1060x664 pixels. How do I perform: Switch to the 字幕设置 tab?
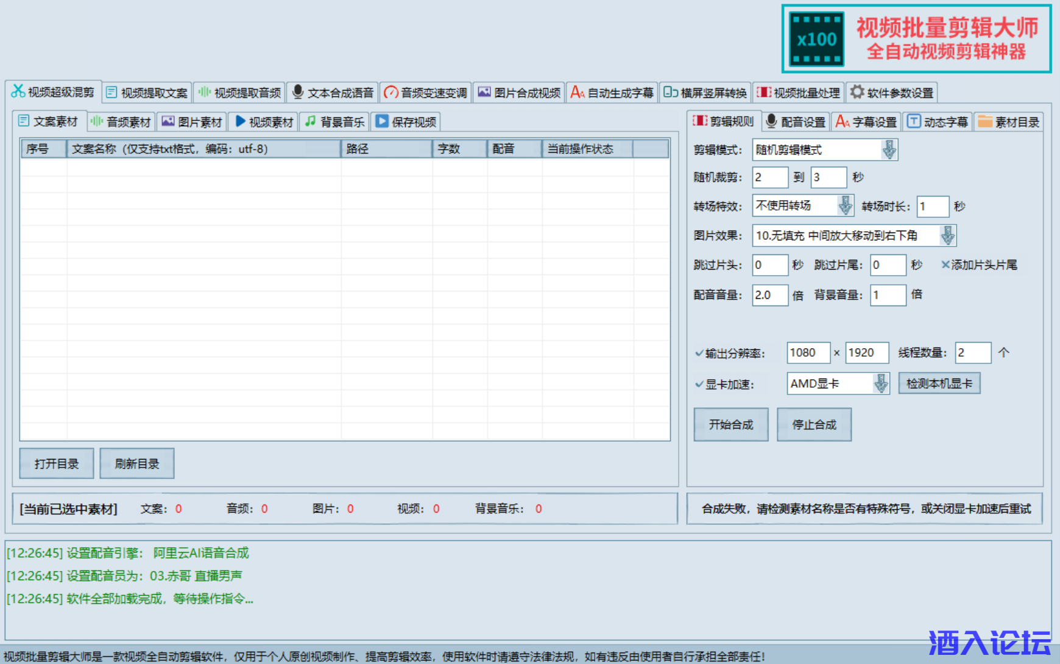pos(867,122)
